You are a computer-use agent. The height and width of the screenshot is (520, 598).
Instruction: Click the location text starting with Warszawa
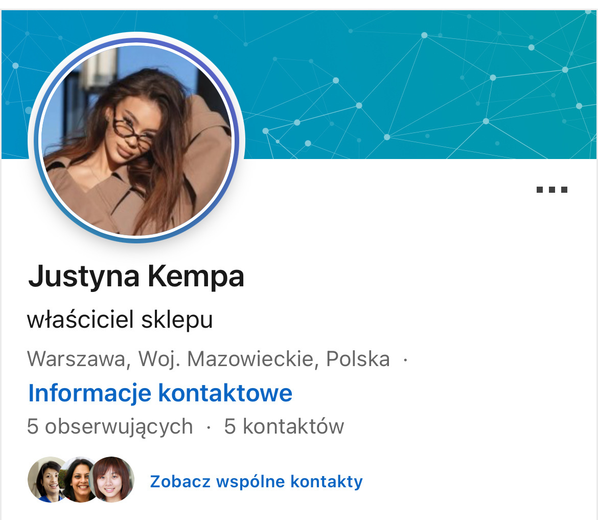pyautogui.click(x=208, y=359)
